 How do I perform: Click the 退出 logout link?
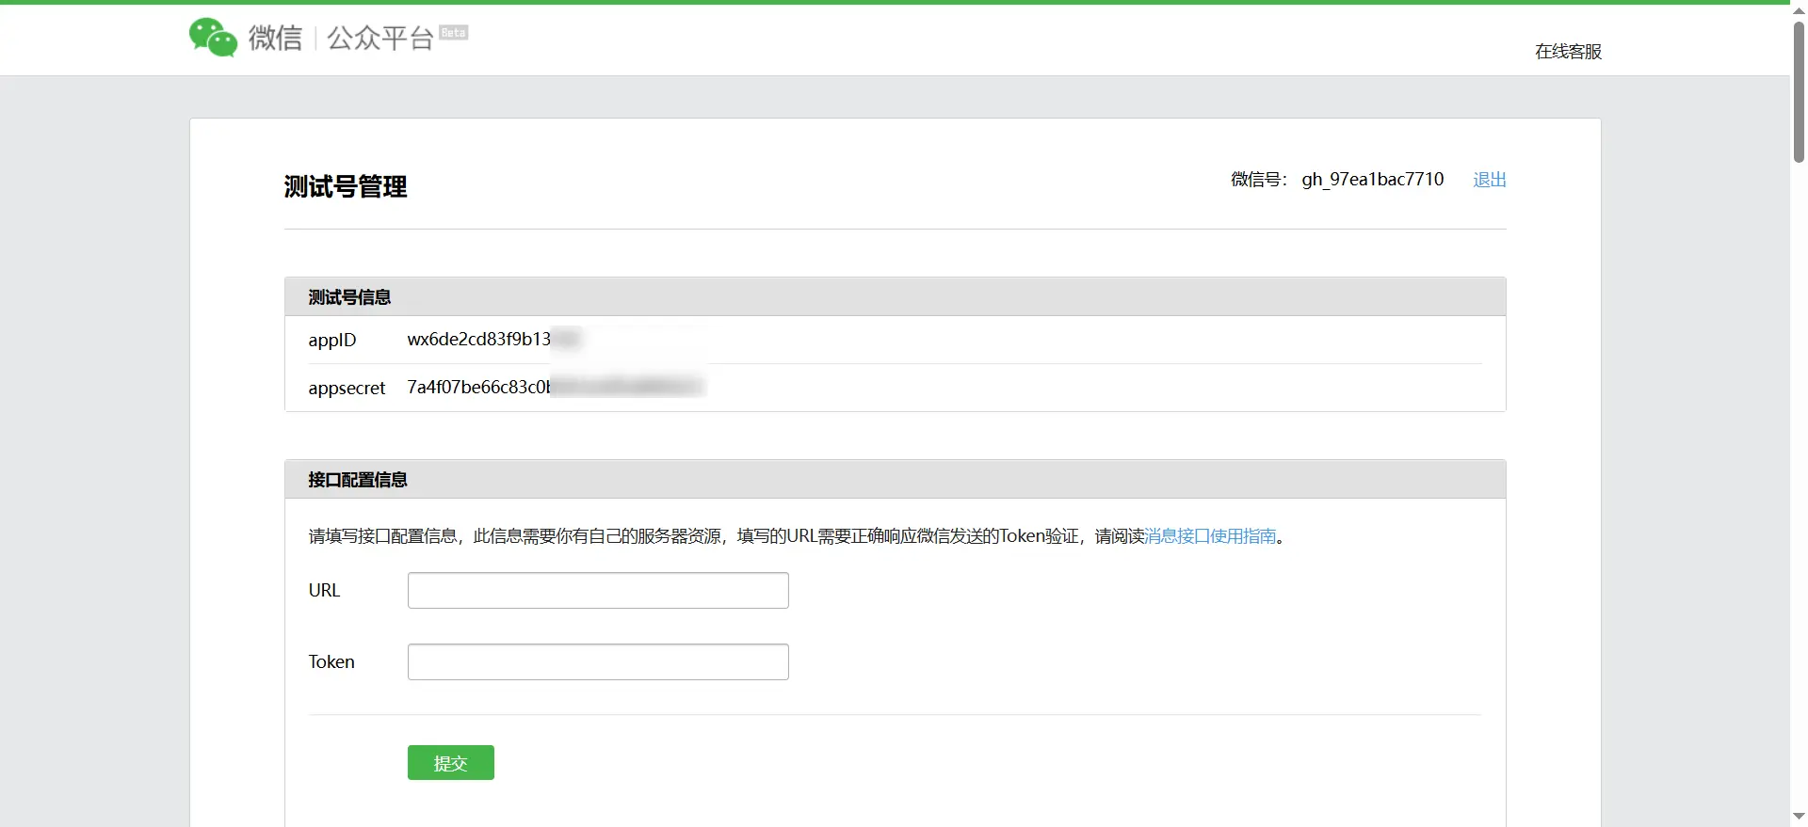[1490, 180]
